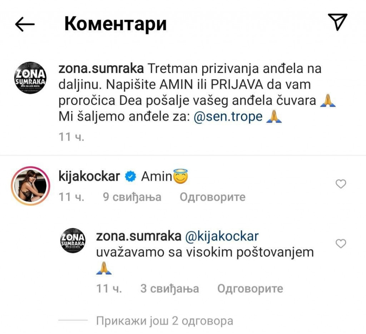Expand 'Прикажи још 2 одговора' replies
366x334 pixels.
coord(164,321)
